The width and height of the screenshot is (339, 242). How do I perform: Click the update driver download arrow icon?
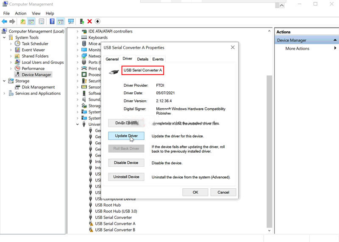point(97,22)
